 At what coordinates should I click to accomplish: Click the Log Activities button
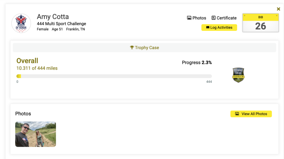tap(219, 27)
